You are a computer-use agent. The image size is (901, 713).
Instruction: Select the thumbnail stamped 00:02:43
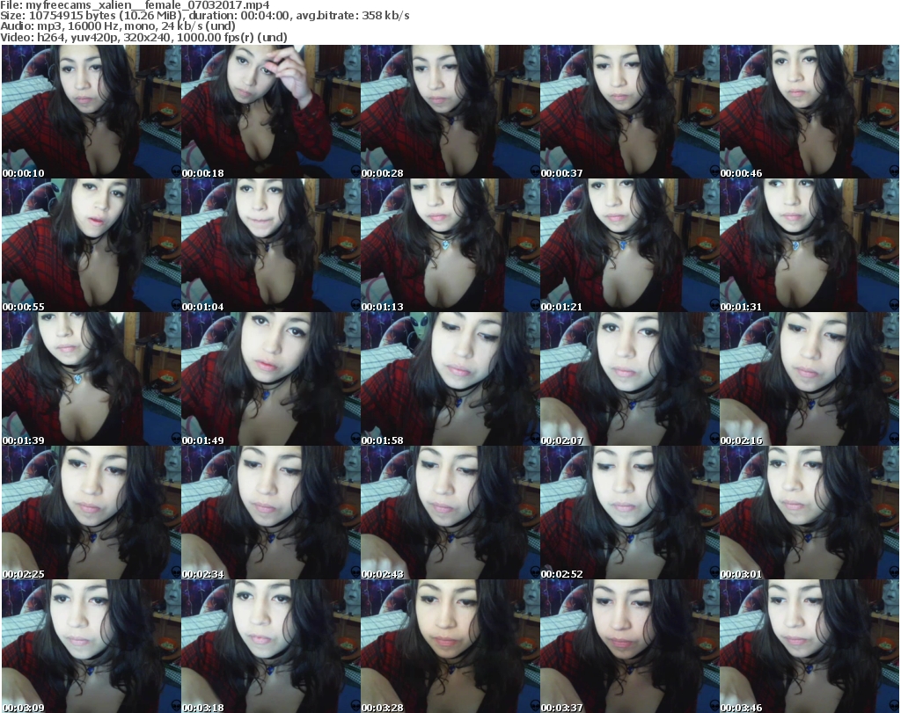450,513
